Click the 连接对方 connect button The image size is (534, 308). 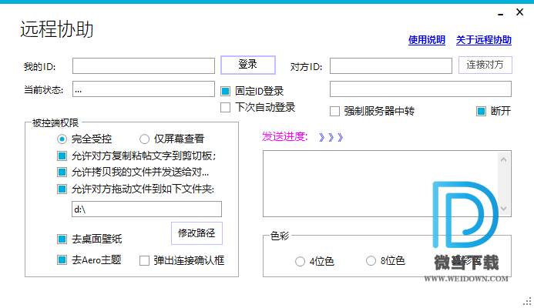pos(485,65)
